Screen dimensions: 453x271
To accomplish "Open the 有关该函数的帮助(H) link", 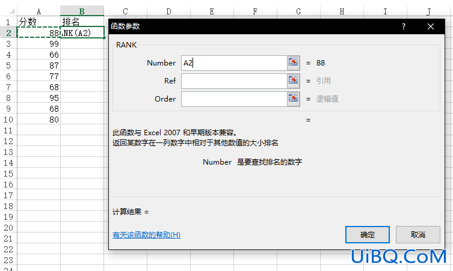I will (146, 235).
